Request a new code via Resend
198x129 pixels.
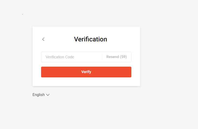point(116,57)
